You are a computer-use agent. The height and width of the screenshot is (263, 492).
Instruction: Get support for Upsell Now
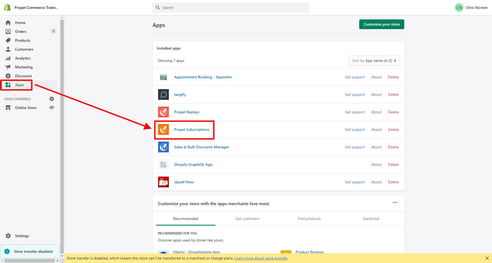coord(355,182)
